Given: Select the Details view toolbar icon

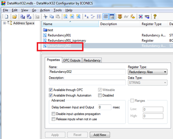Looking at the screenshot, I should pyautogui.click(x=106, y=17).
